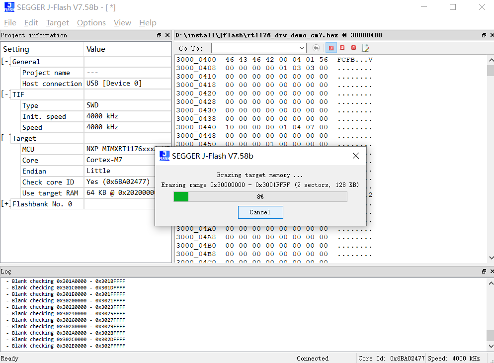494x363 pixels.
Task: Undock the hex data file panel
Action: point(484,35)
